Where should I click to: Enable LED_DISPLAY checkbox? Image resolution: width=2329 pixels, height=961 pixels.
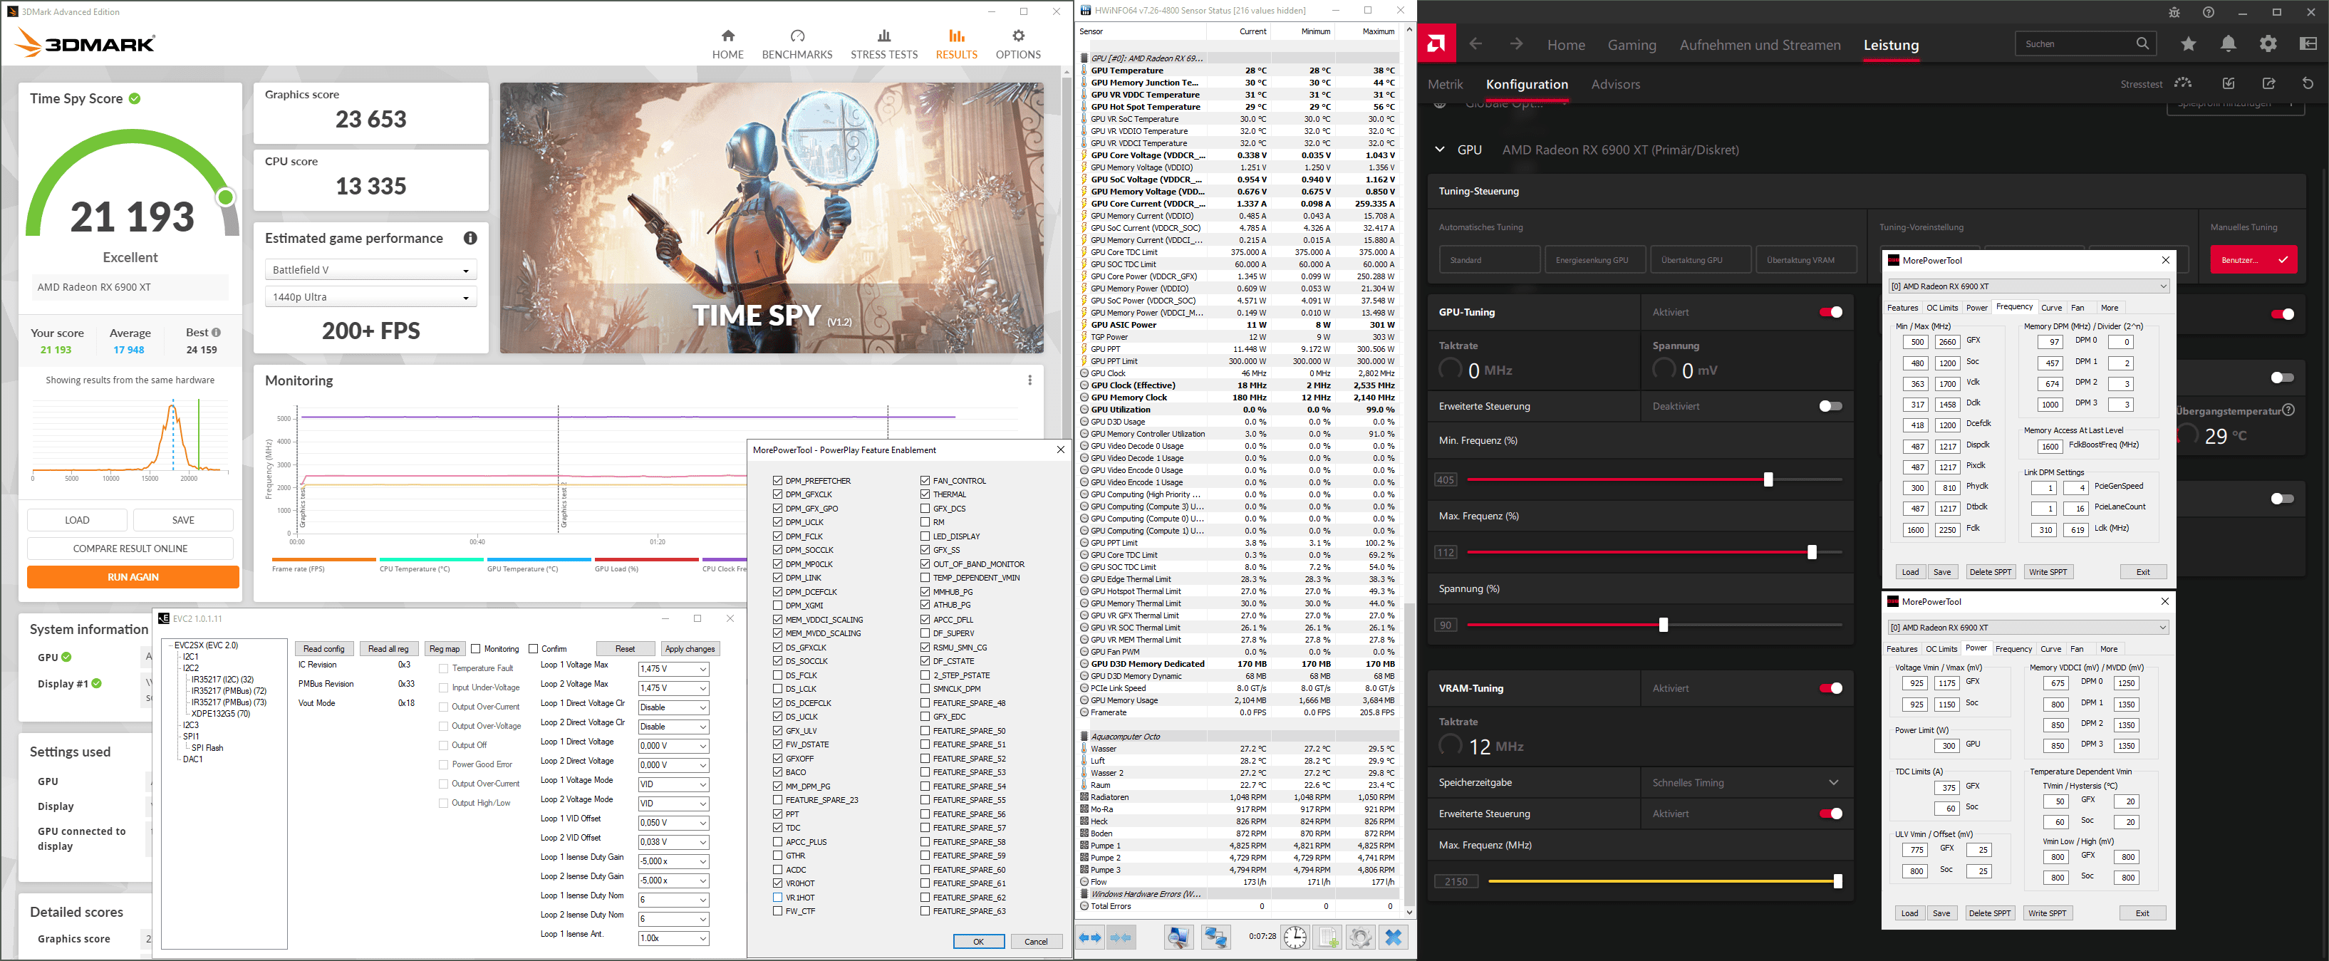pyautogui.click(x=925, y=536)
